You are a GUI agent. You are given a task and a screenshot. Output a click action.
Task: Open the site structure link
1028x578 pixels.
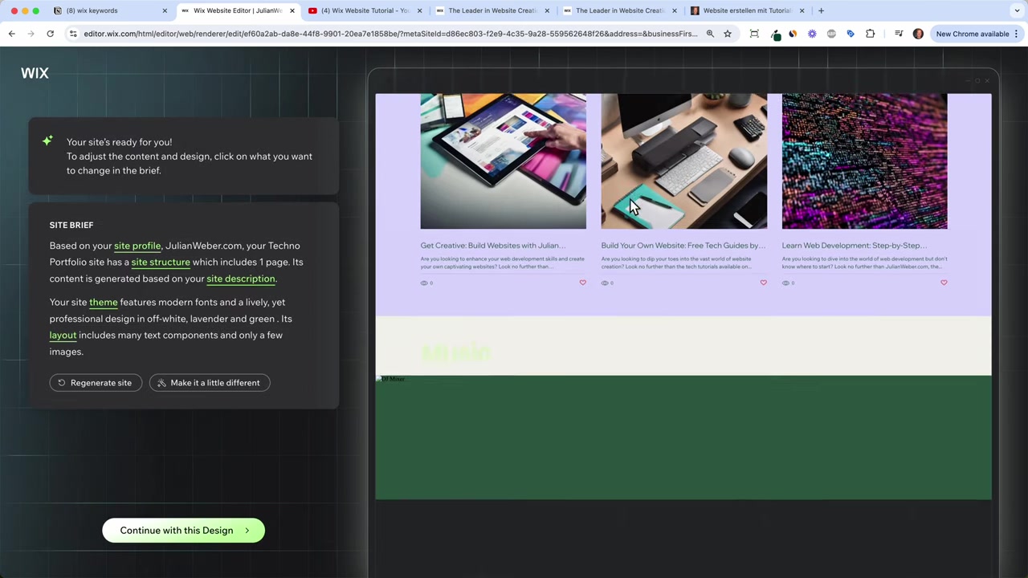161,262
